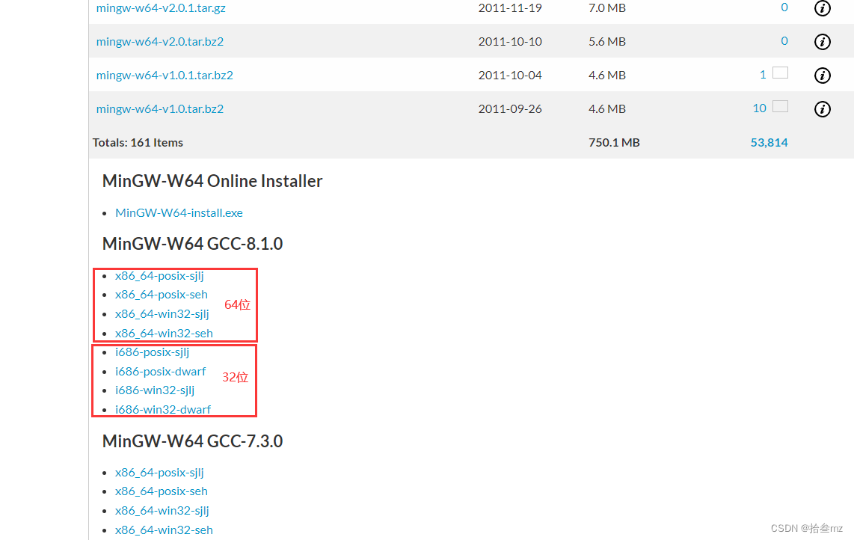Open info icon for mingw-w64-v1.0.1.tar.bz2

822,76
